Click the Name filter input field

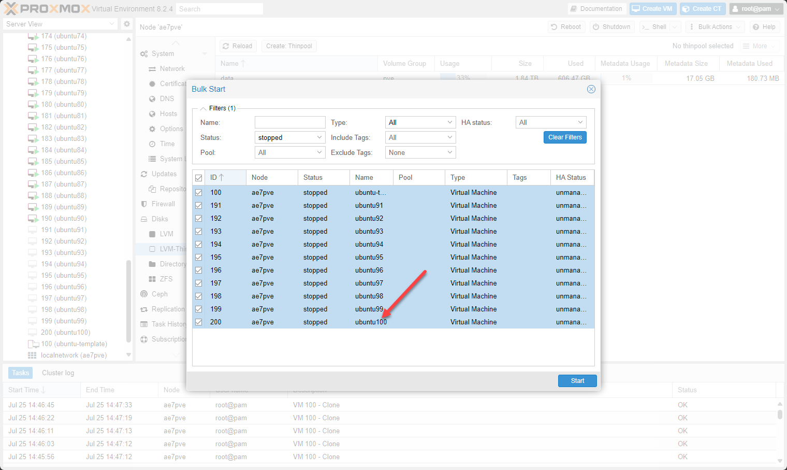point(290,122)
